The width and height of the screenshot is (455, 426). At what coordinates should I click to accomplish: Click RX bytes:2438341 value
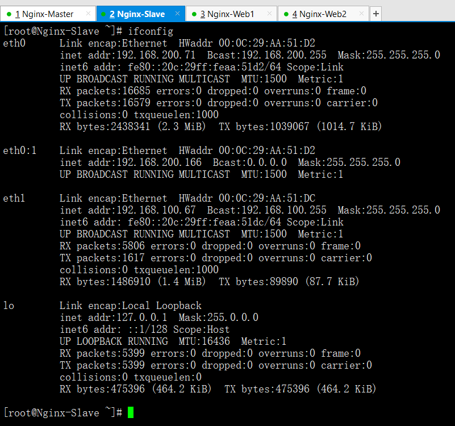(105, 127)
